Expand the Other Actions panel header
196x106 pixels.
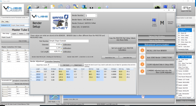[x=185, y=101]
